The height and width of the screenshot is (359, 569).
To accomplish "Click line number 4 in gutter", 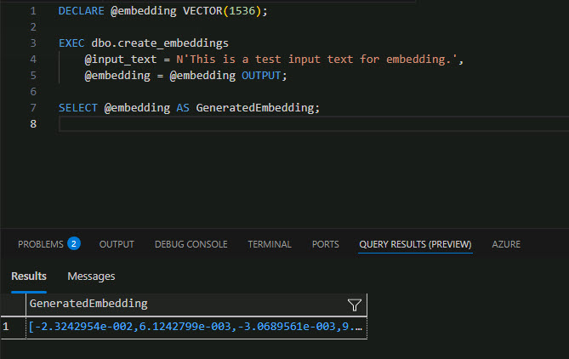I will (33, 60).
